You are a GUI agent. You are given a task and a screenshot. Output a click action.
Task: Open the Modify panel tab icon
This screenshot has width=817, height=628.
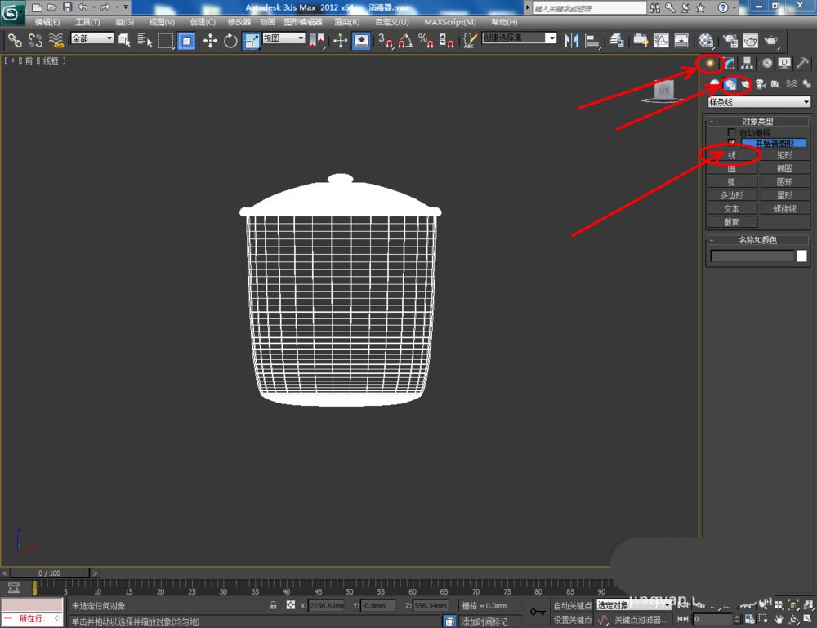point(730,63)
